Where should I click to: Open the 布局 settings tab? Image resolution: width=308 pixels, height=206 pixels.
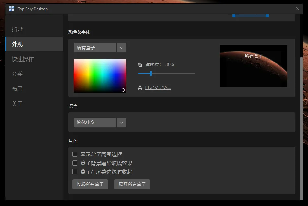(x=34, y=89)
